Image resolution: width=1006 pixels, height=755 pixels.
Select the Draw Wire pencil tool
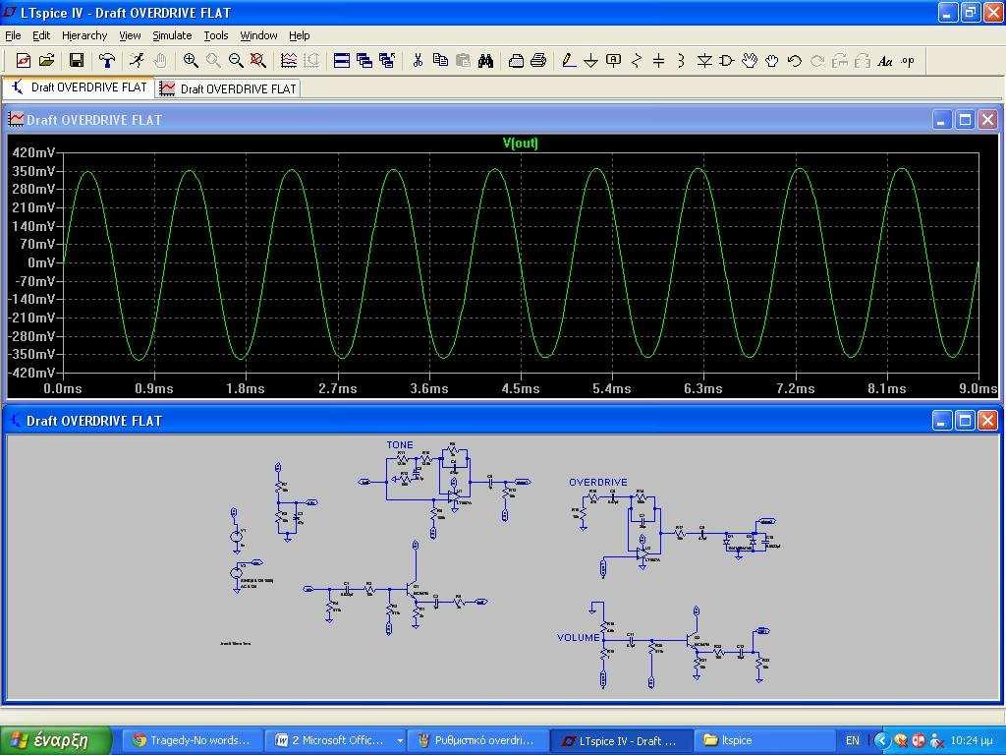(569, 61)
